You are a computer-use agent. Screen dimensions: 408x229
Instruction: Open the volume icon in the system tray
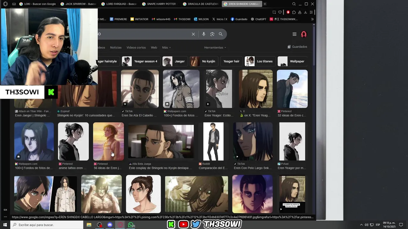(x=366, y=225)
